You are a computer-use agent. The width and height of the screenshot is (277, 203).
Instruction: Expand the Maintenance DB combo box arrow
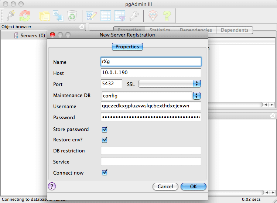[x=196, y=96]
